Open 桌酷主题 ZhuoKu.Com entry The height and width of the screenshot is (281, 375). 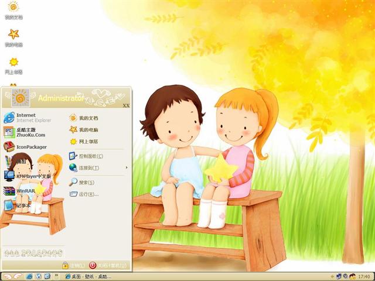pyautogui.click(x=25, y=132)
